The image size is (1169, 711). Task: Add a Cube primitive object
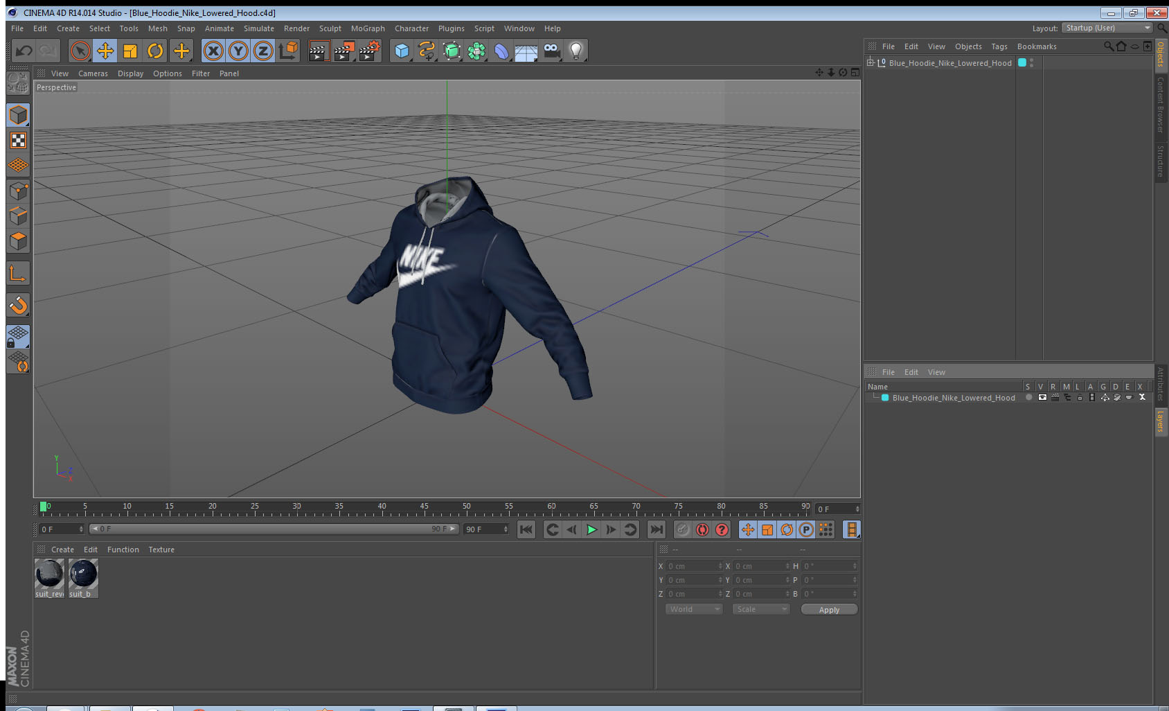coord(402,51)
